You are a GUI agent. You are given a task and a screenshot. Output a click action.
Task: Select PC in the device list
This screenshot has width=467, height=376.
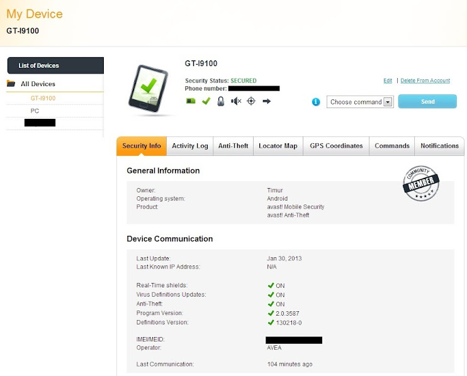(35, 111)
